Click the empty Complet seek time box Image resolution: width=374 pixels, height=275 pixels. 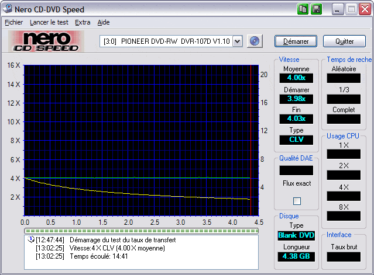344,119
